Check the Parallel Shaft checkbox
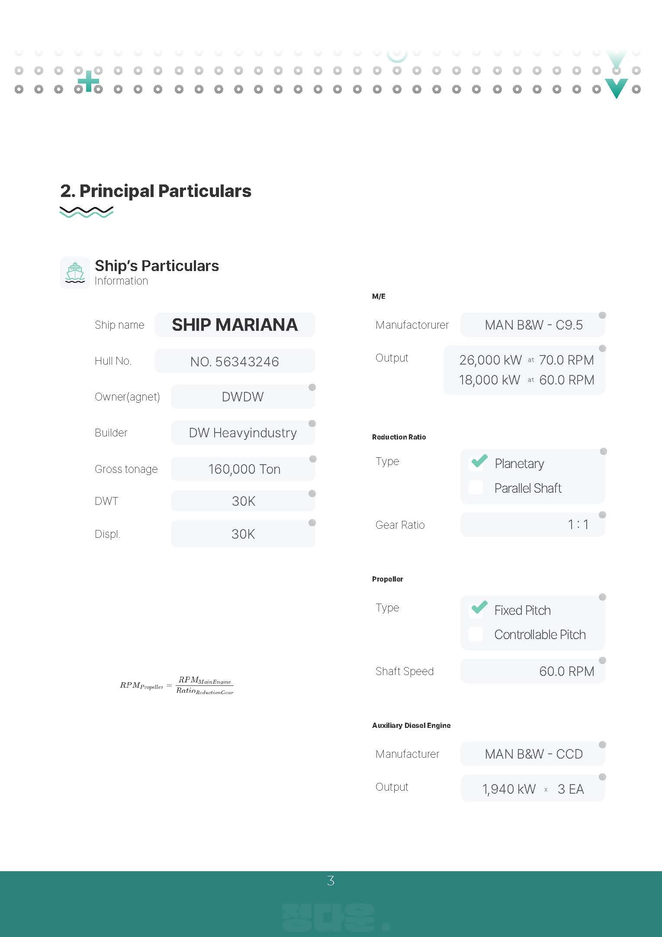Screen dimensions: 662x937 476,488
